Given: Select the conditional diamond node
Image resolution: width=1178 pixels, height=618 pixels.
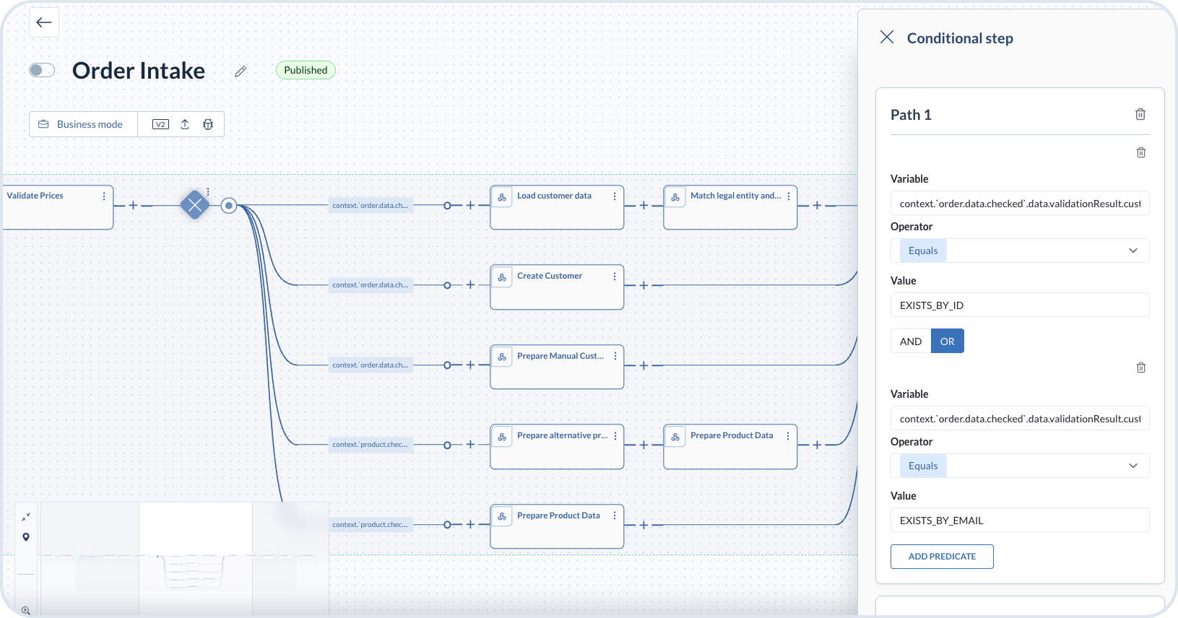Looking at the screenshot, I should pyautogui.click(x=194, y=205).
